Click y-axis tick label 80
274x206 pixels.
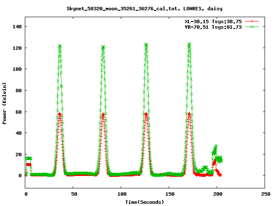click(x=18, y=91)
